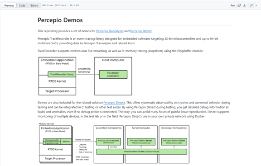Click 'Multiple devices' caption above diagram
The height and width of the screenshot is (166, 261).
[x=46, y=124]
